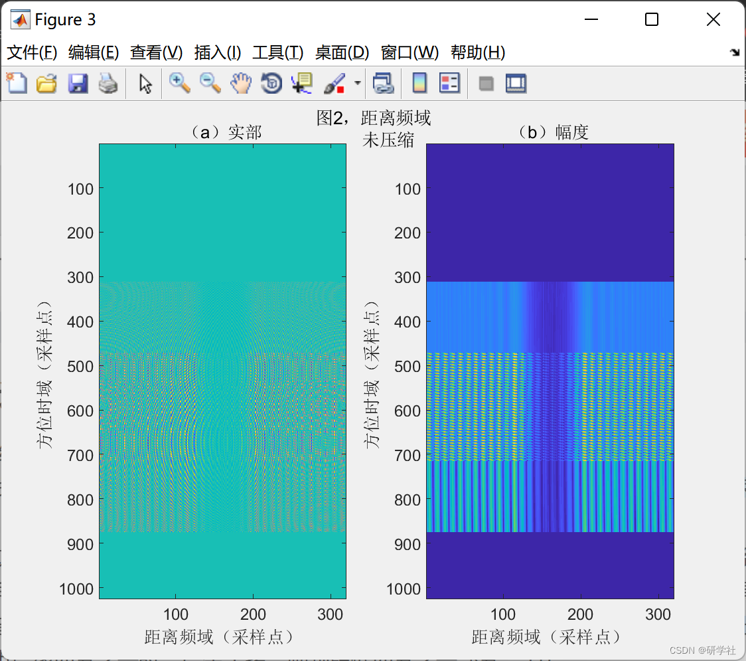Toggle Edit Plot arrow mode
Screen dimensions: 746x661
point(144,83)
